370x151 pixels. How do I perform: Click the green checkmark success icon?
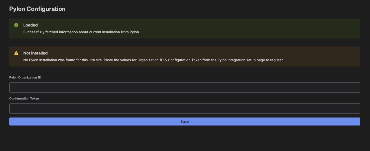coord(16,25)
